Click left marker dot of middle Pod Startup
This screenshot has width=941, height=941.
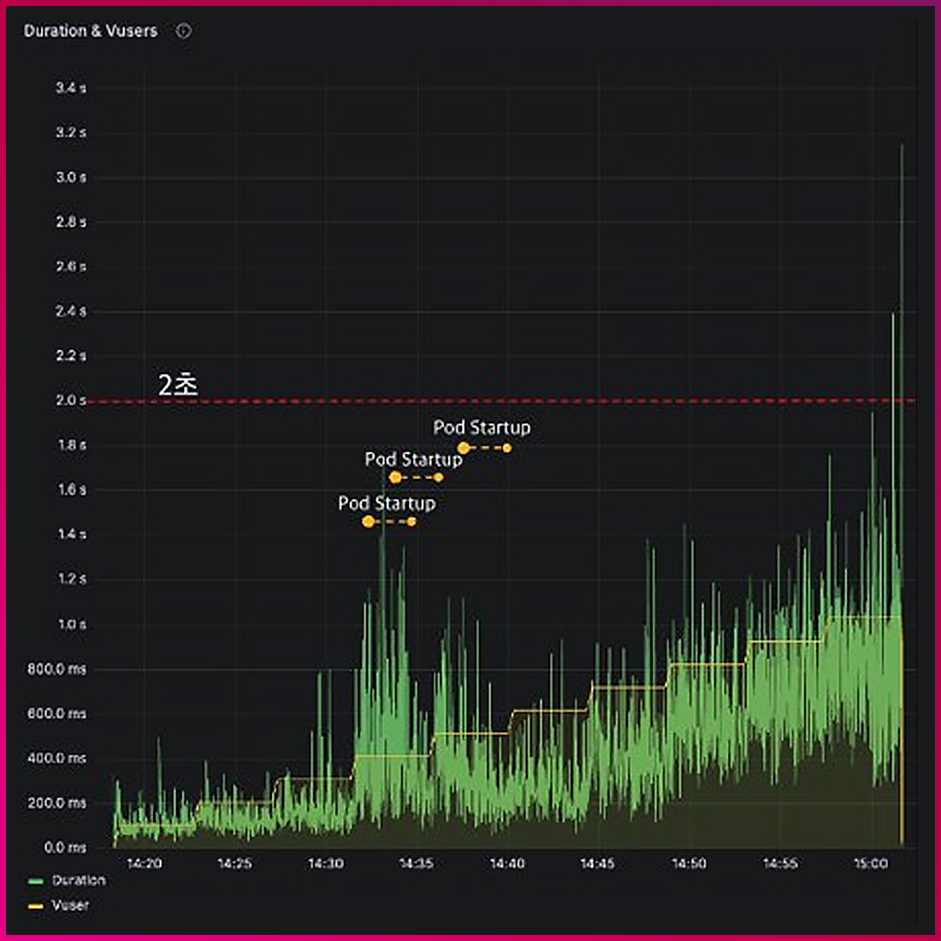[395, 477]
